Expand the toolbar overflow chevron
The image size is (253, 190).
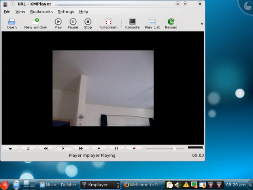pyautogui.click(x=202, y=24)
